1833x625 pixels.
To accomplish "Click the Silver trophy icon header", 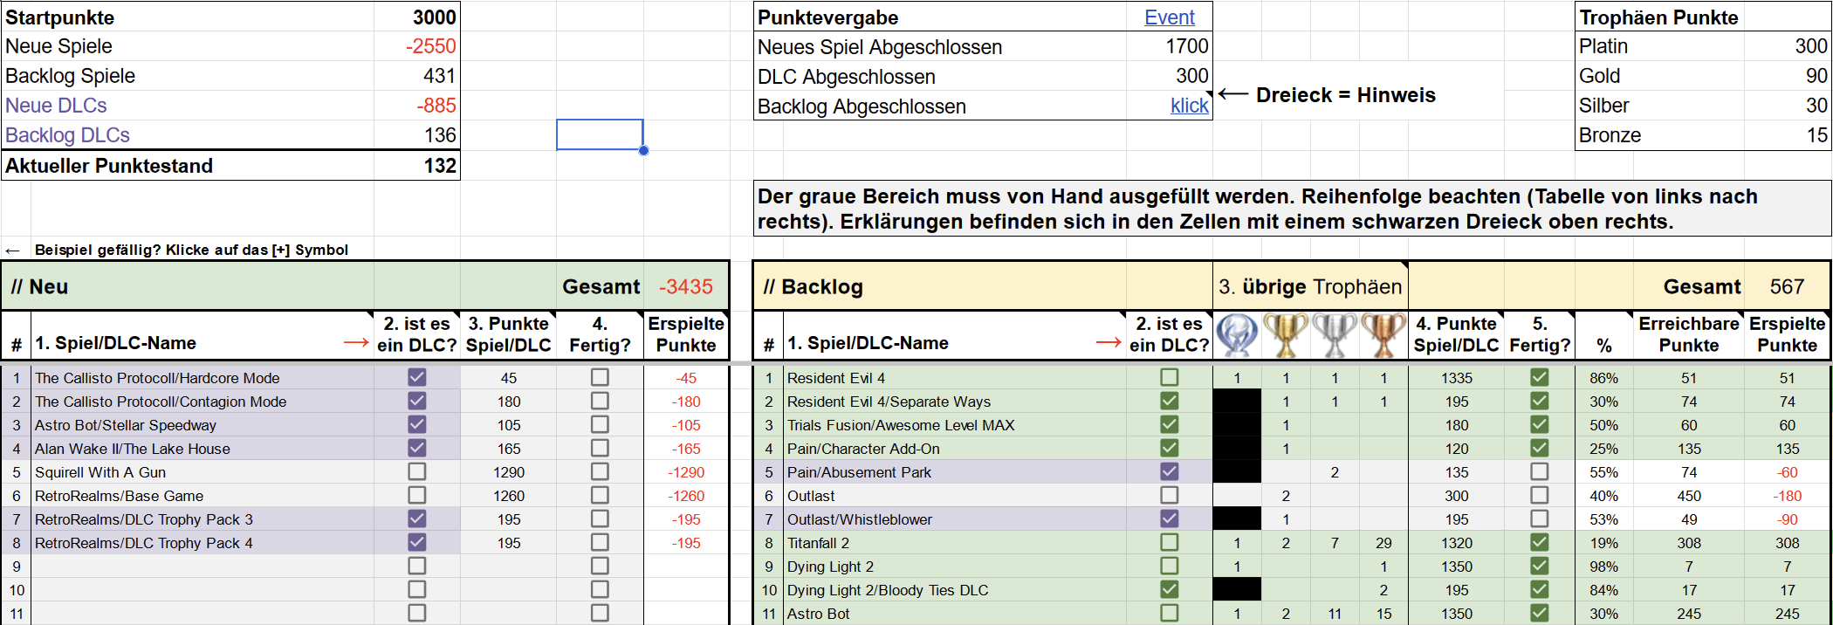I will pyautogui.click(x=1335, y=335).
